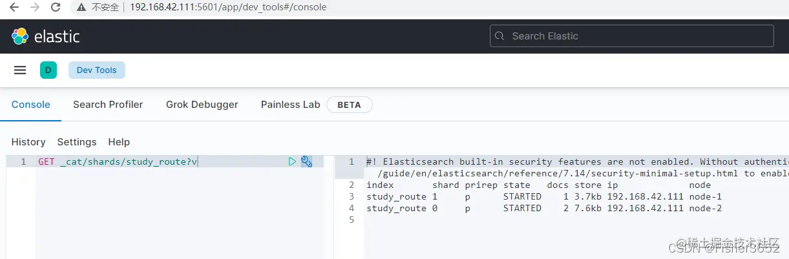The image size is (789, 259).
Task: Switch to the Console tab
Action: 30,105
